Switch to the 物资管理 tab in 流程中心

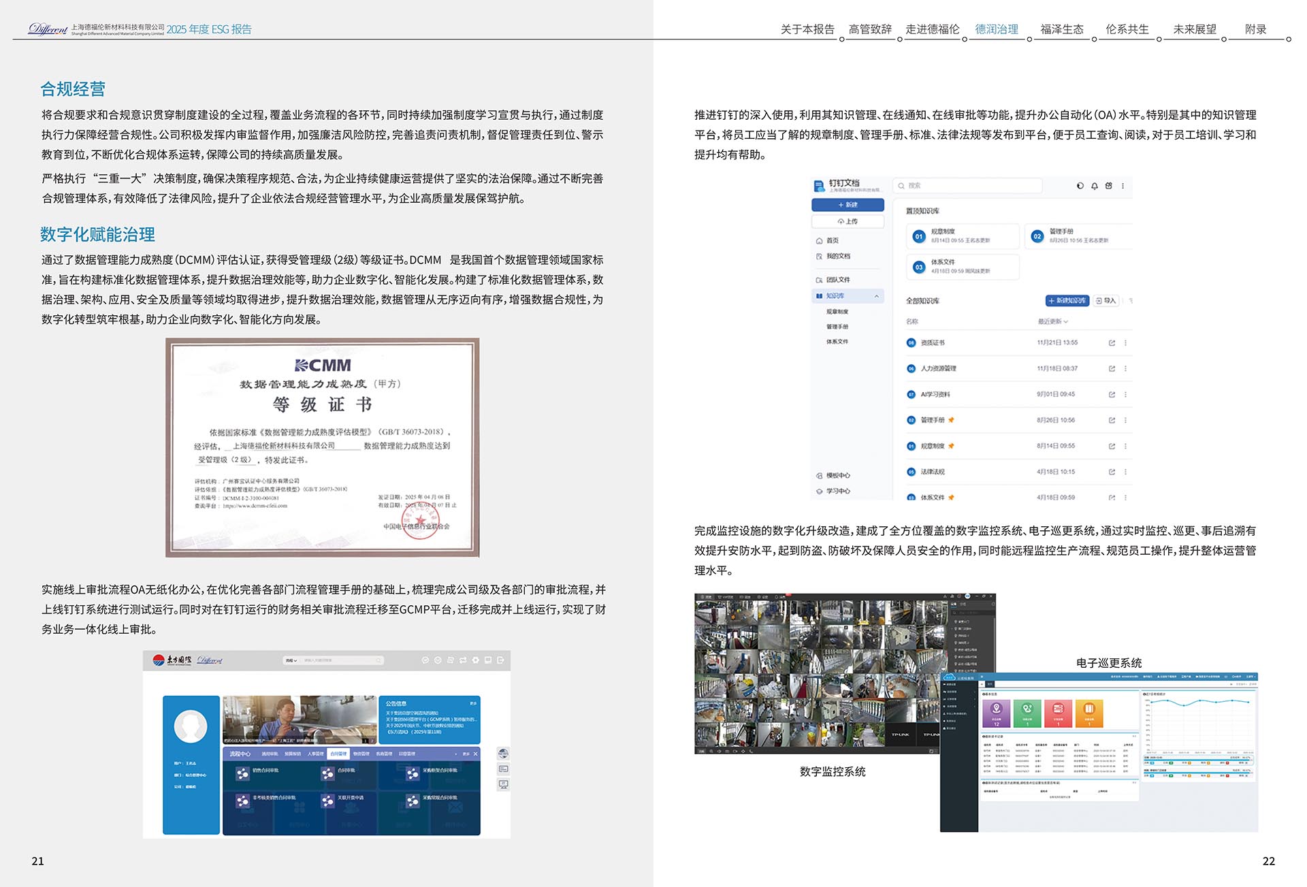click(361, 754)
